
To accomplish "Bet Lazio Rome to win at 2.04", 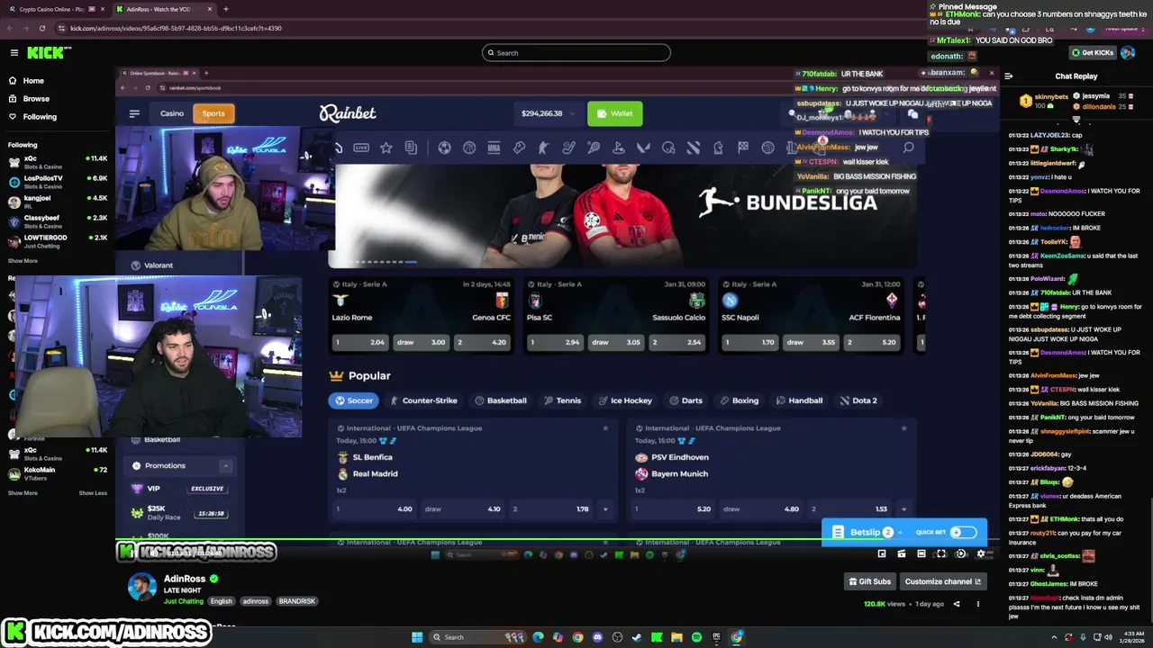I will pos(359,342).
